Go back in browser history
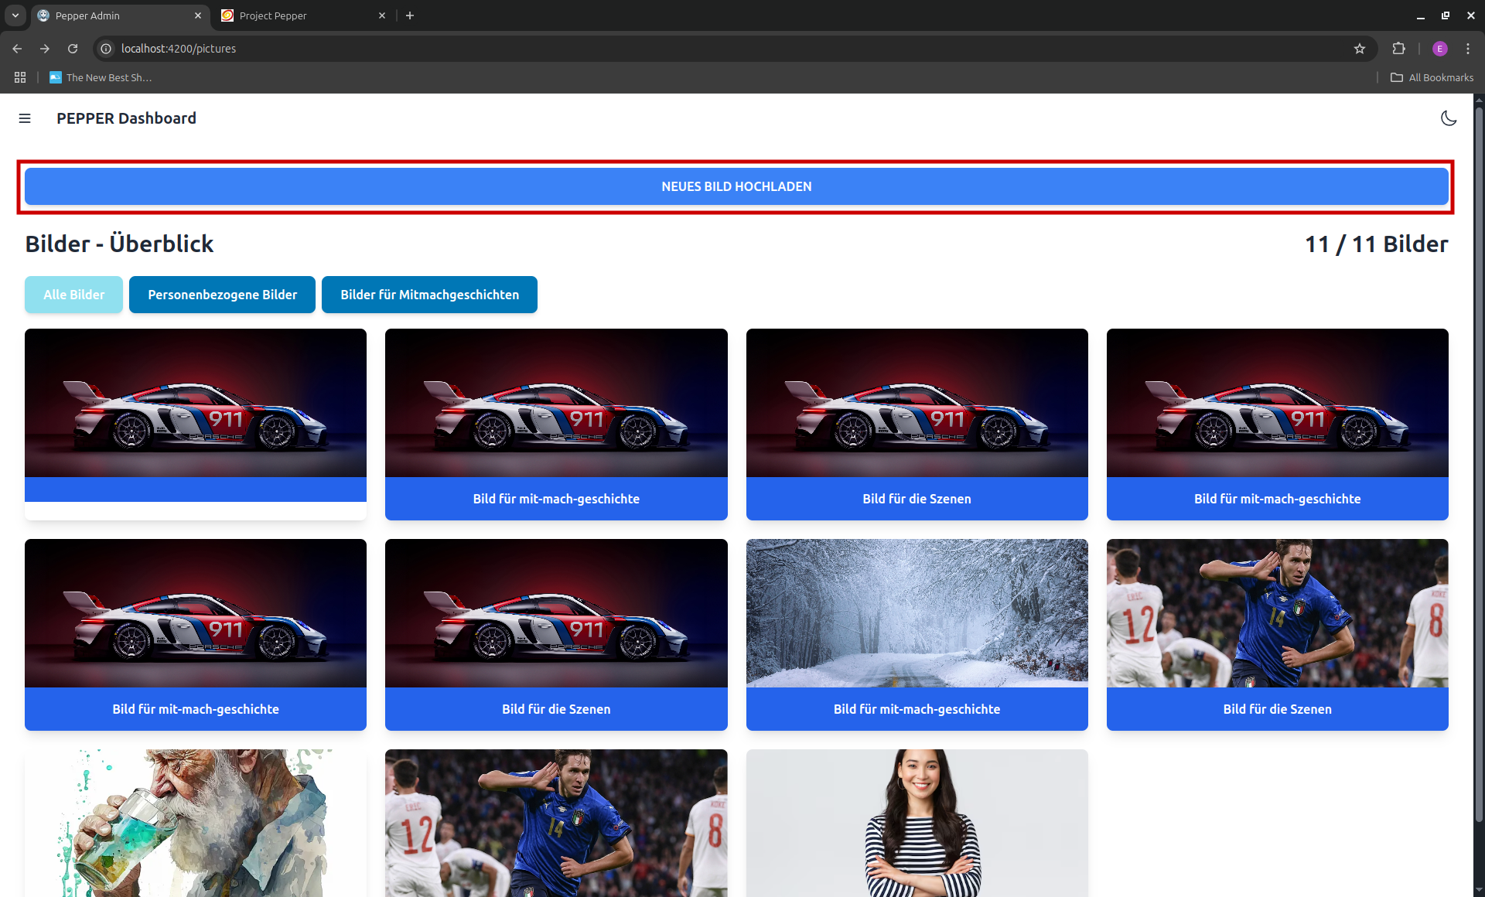 [x=17, y=49]
